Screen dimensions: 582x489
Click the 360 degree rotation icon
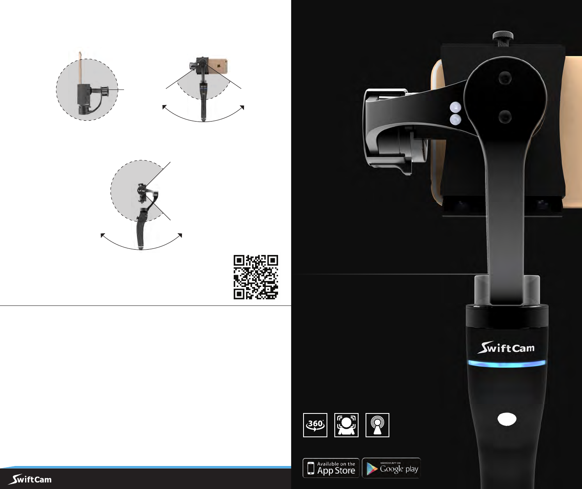coord(315,425)
